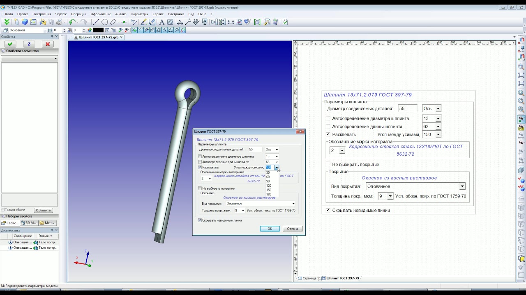Viewport: 526px width, 295px height.
Task: Toggle Только общие checkbox in Properties panel
Action: click(x=3, y=210)
